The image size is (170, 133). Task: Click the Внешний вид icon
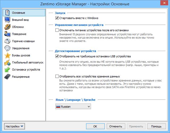tap(7, 20)
